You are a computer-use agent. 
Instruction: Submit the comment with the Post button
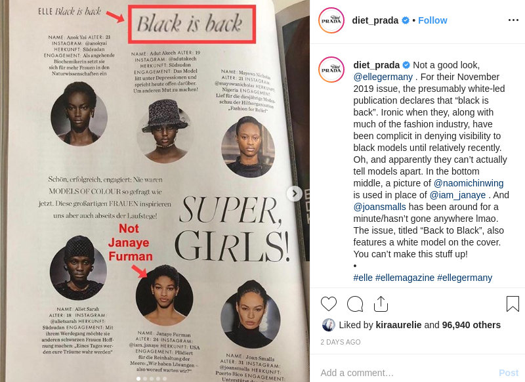tap(509, 373)
